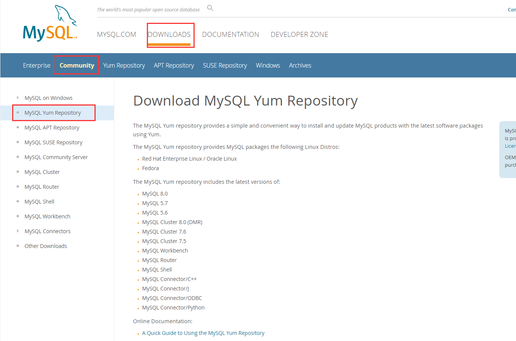The image size is (516, 341).
Task: Open the Archives tab
Action: [x=300, y=65]
